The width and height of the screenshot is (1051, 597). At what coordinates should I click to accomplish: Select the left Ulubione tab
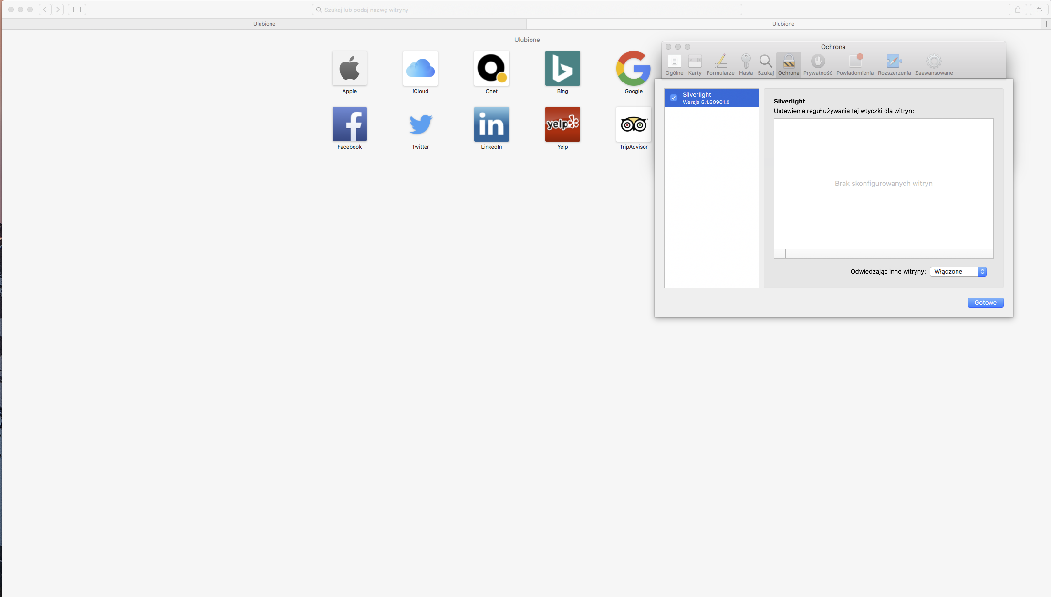pyautogui.click(x=264, y=24)
